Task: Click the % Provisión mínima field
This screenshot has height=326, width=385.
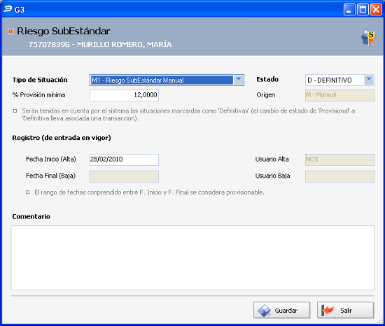Action: click(124, 95)
